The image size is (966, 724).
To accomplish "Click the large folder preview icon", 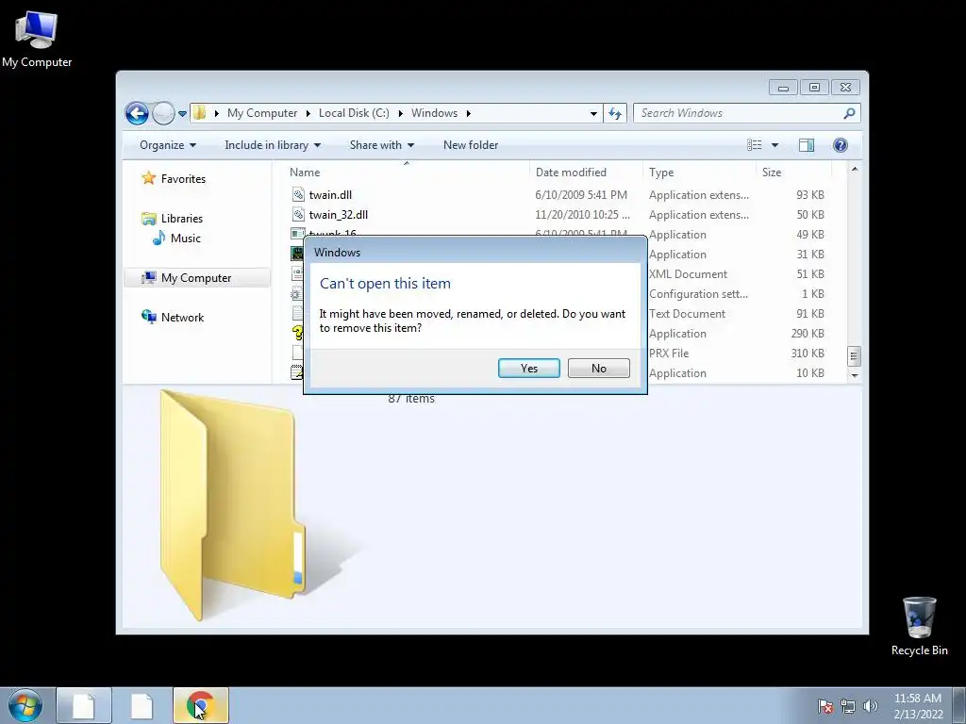I will (x=233, y=504).
